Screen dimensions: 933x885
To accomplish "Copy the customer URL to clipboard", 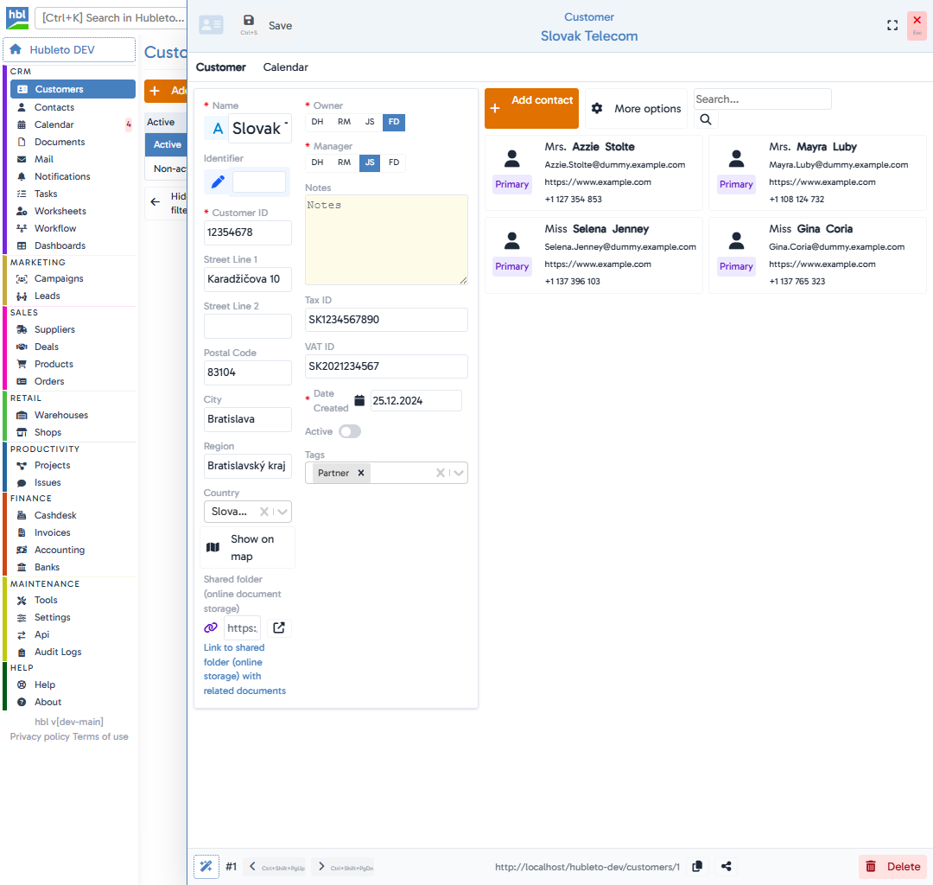I will point(697,867).
